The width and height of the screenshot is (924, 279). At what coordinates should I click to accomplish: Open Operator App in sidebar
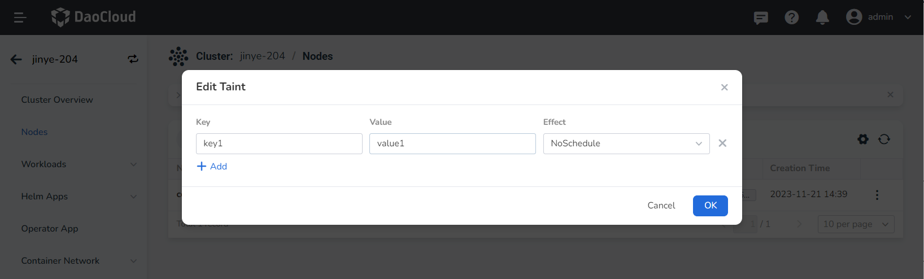coord(50,229)
